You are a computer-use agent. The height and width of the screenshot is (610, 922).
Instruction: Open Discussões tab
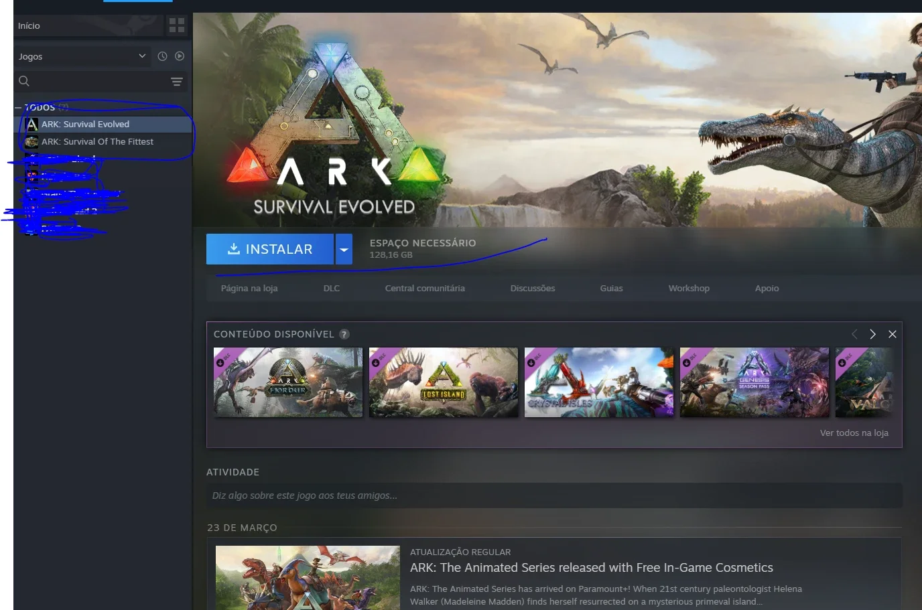[x=533, y=288]
